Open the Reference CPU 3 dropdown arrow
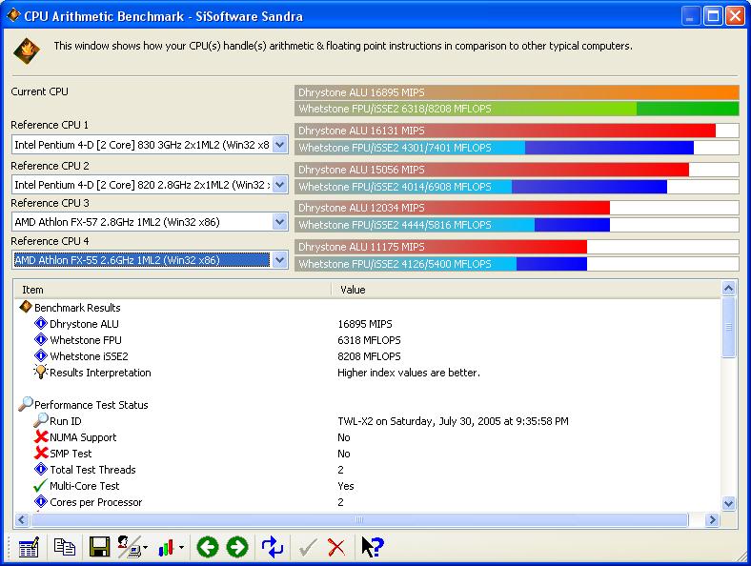This screenshot has width=751, height=566. (x=279, y=222)
